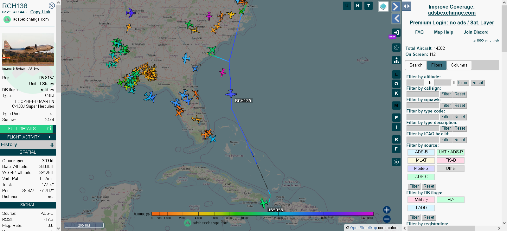Open the Map Help link
This screenshot has height=231, width=507.
(x=443, y=32)
